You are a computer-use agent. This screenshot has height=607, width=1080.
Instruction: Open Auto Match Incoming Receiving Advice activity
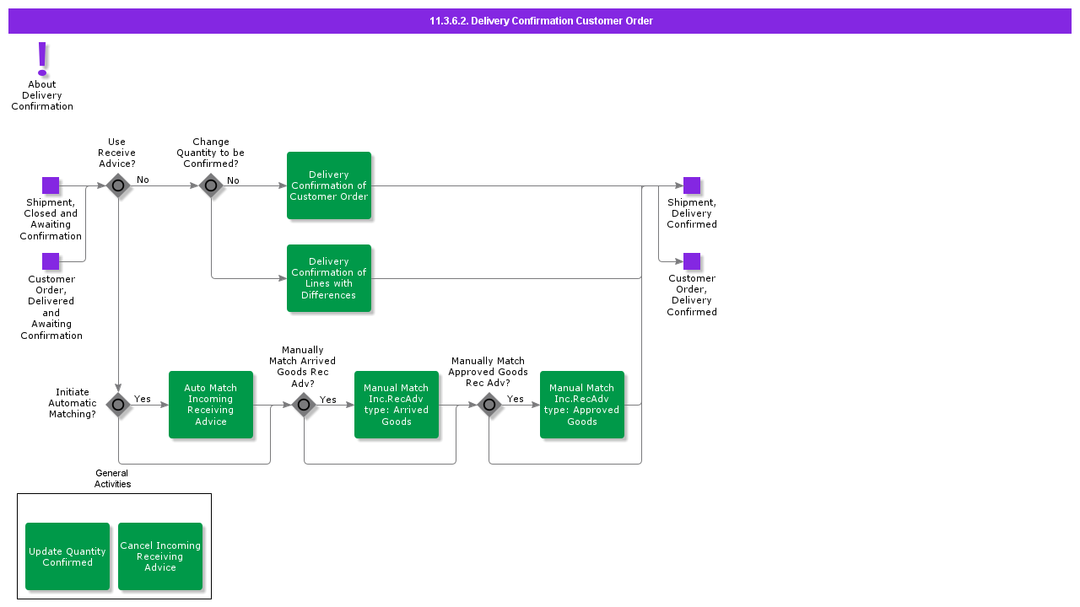211,405
